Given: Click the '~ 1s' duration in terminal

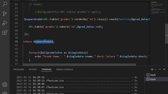Looking at the screenshot, I should (x=135, y=84).
